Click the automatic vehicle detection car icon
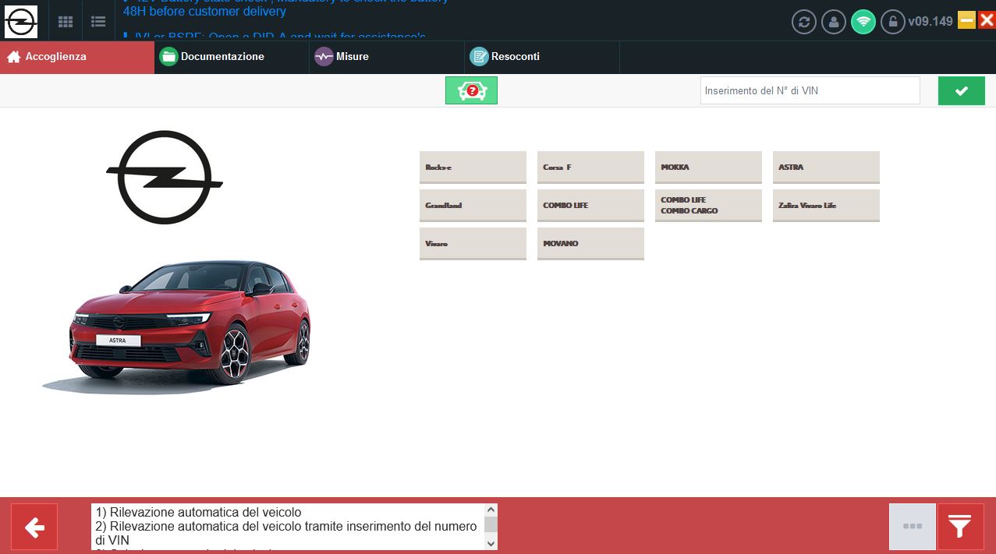 471,91
